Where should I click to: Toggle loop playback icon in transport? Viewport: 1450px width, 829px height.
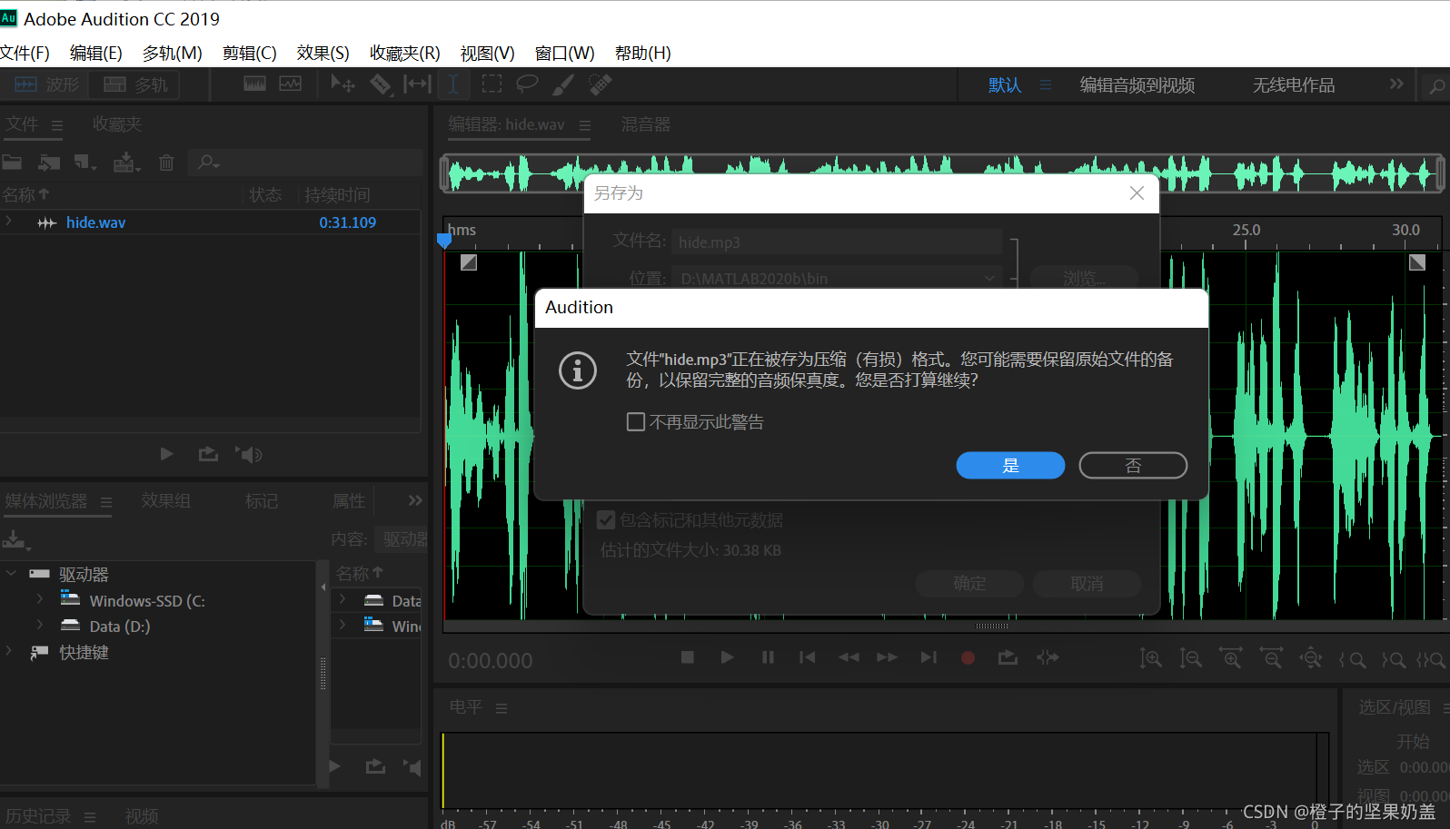(1008, 657)
